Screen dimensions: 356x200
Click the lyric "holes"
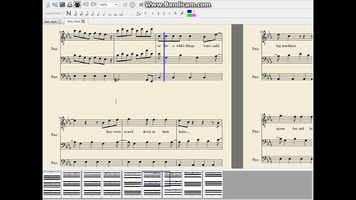coord(182,132)
